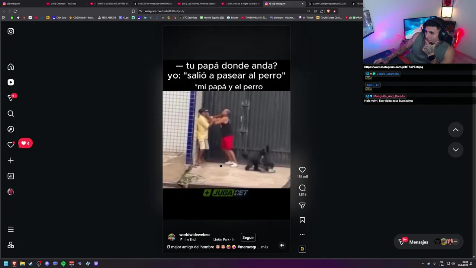The width and height of the screenshot is (476, 268).
Task: Open the STC Set Prices bookmark
Action: coord(188,17)
